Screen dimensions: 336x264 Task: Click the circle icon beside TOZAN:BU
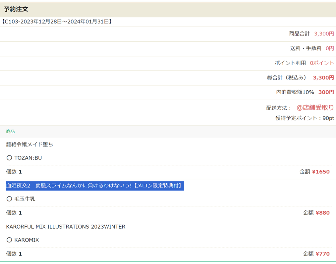9,158
